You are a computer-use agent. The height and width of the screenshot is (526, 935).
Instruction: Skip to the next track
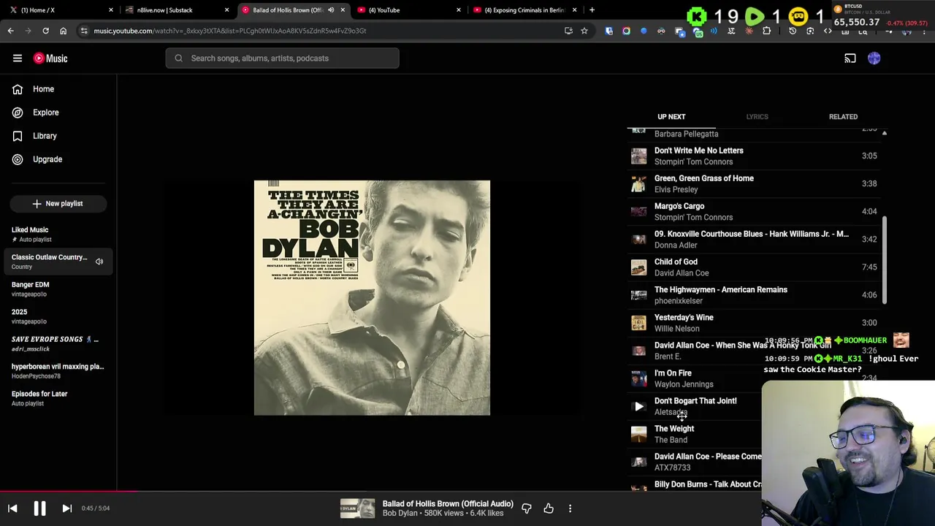click(66, 508)
